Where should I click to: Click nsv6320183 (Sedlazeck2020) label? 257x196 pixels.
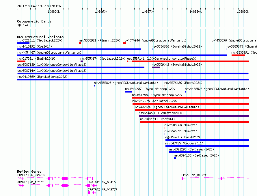[196, 155]
